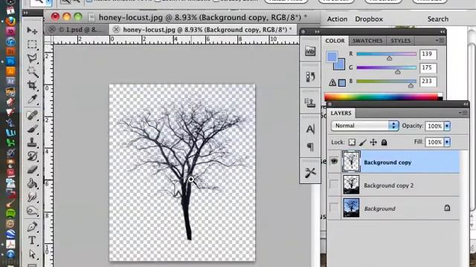Click the lock icon on Background layer

tap(447, 208)
